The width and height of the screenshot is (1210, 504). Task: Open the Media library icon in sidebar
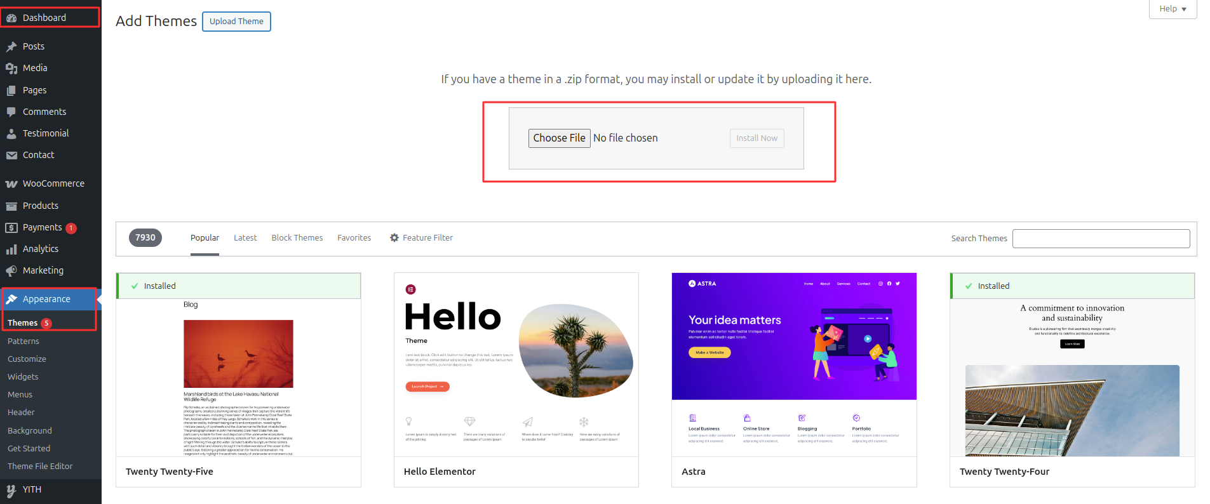[13, 68]
